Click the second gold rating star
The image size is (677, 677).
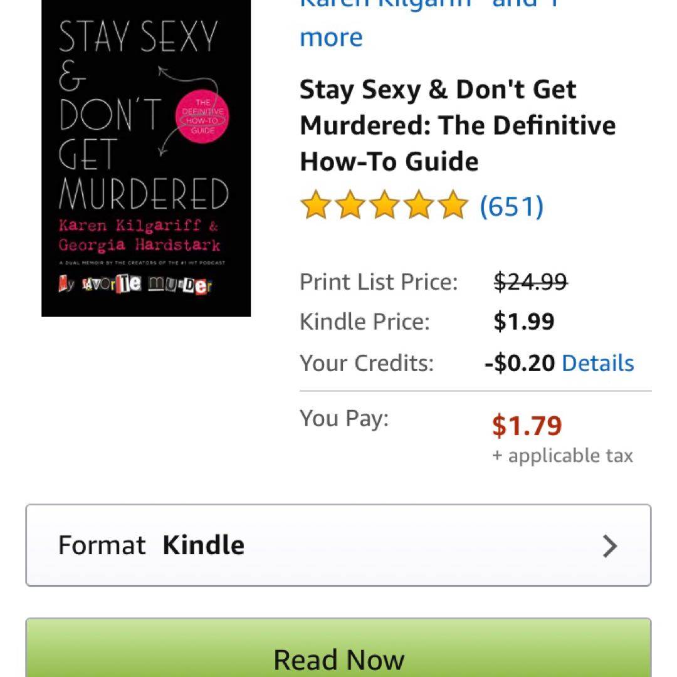(350, 204)
